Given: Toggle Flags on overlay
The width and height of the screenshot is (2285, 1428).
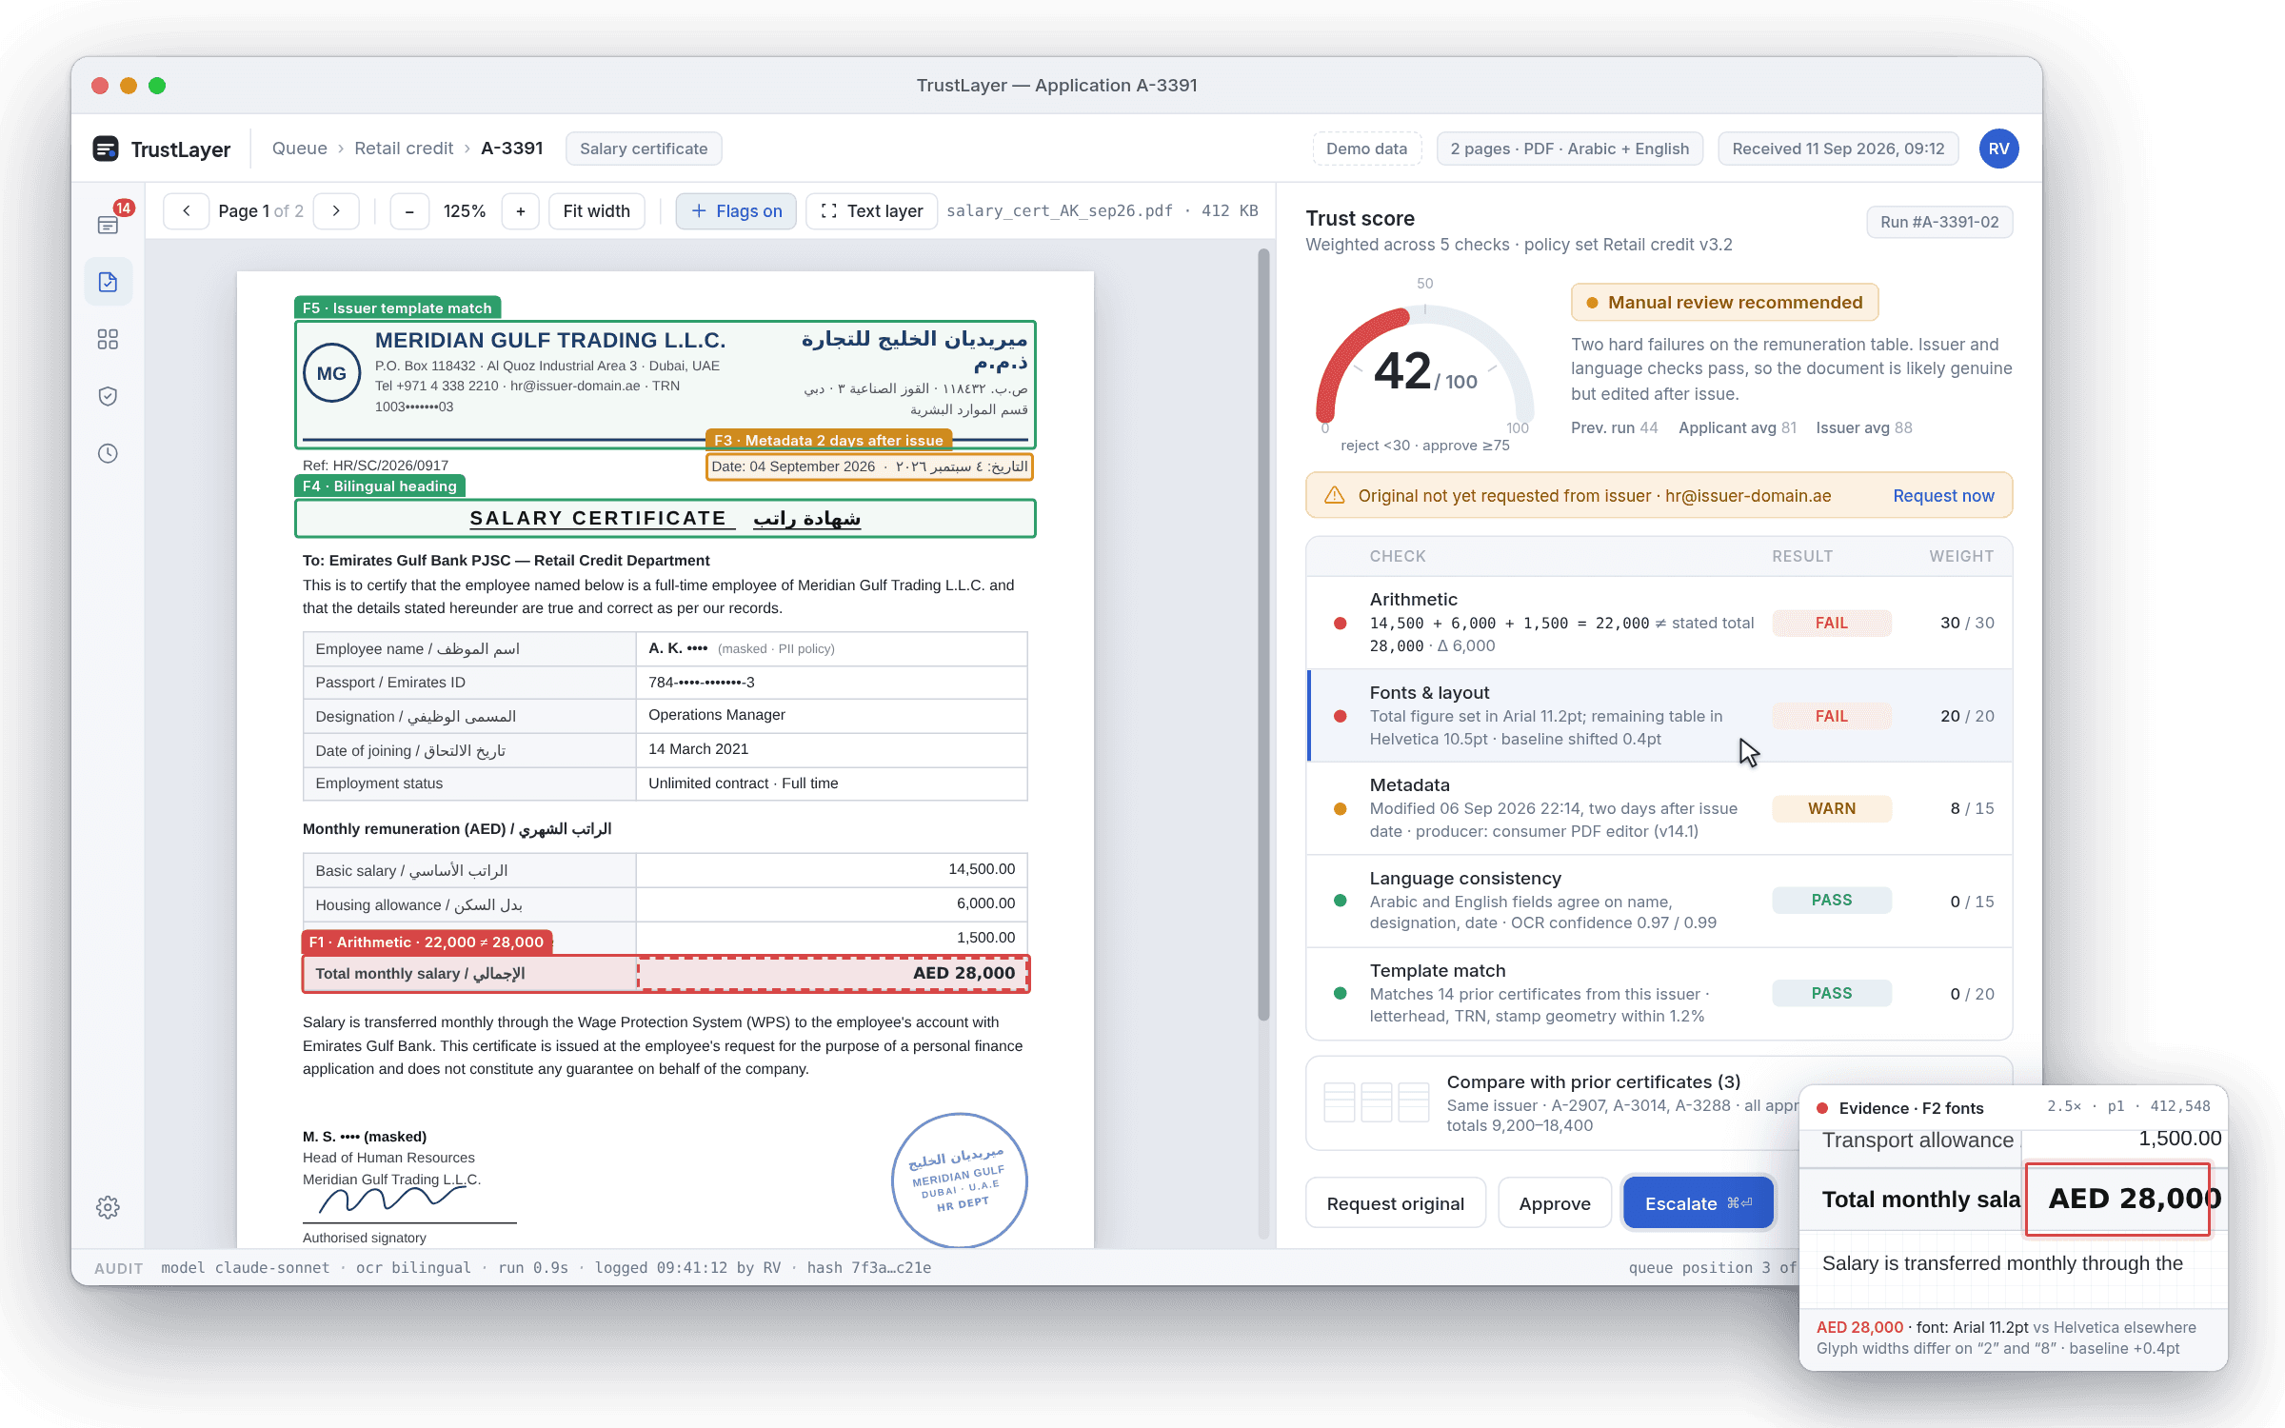Looking at the screenshot, I should (x=736, y=210).
